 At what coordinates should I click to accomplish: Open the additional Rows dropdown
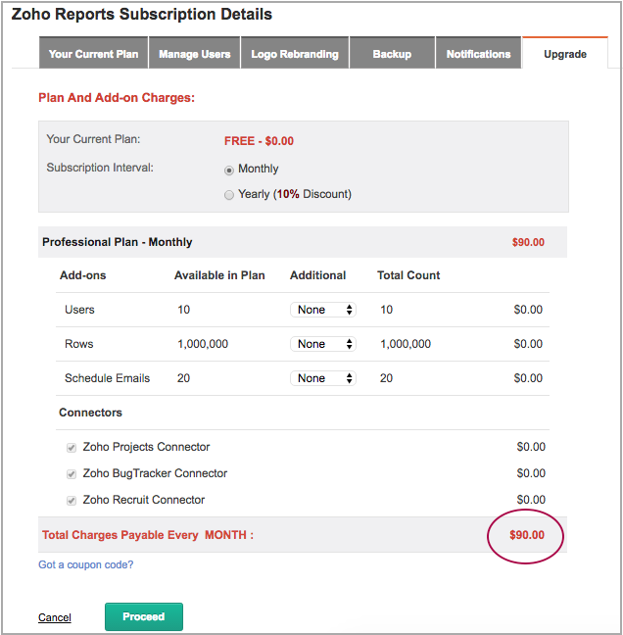323,344
